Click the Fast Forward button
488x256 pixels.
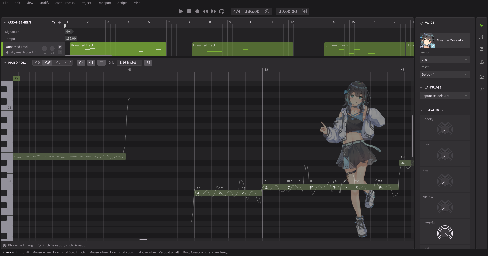213,11
